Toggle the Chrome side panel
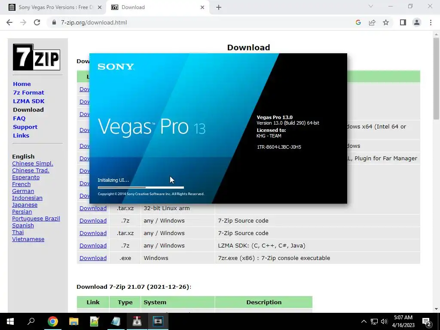440x330 pixels. pos(403,22)
